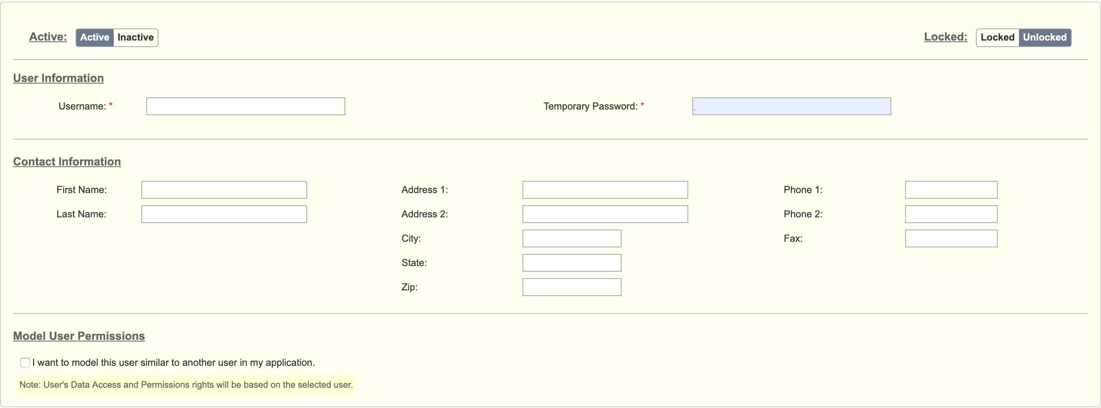Click the User Information heading
Image resolution: width=1101 pixels, height=408 pixels.
[59, 78]
